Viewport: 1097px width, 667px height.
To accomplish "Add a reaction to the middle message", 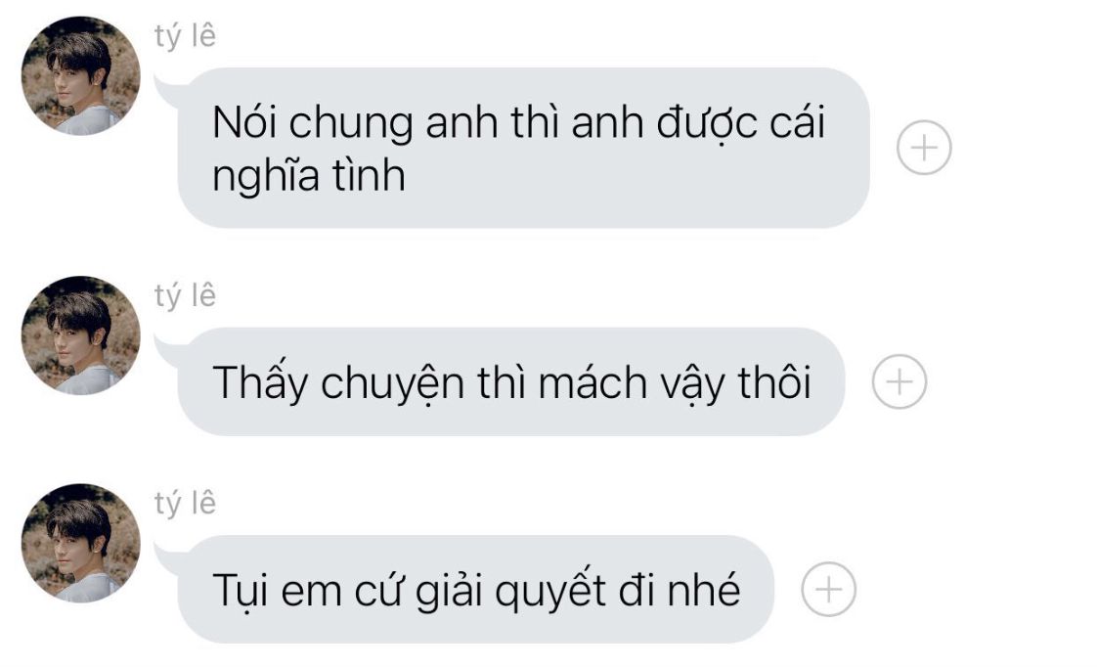I will 900,381.
